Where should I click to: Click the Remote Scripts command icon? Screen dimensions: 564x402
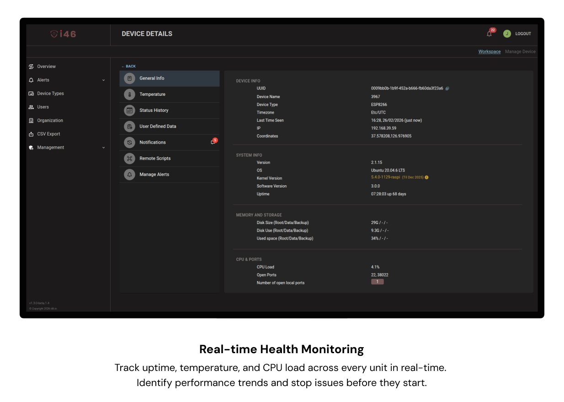129,158
